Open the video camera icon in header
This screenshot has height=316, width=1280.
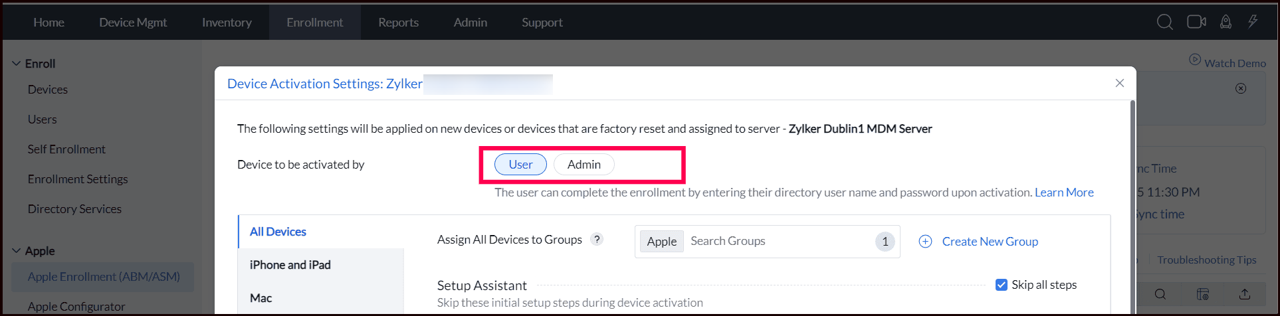coord(1196,22)
